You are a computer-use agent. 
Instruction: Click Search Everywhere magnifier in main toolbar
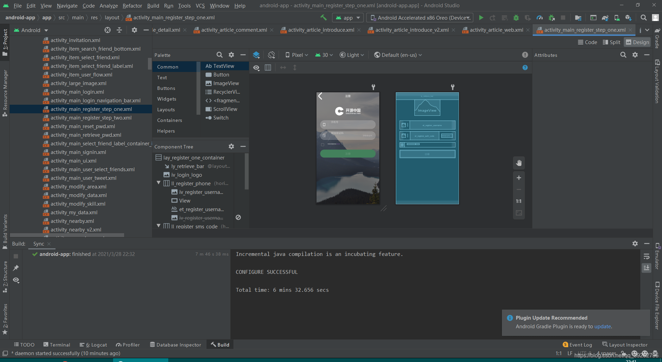(643, 18)
